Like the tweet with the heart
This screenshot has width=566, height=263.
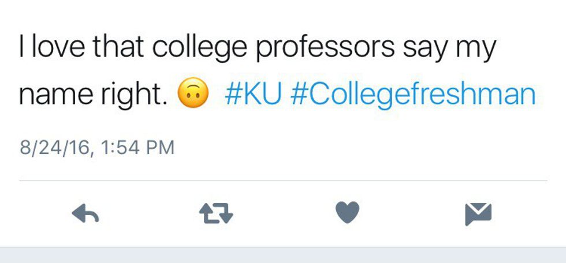pos(348,213)
